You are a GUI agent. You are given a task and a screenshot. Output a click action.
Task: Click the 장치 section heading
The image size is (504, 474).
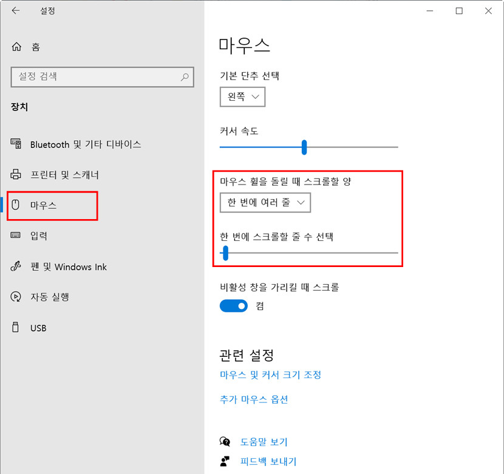click(19, 107)
